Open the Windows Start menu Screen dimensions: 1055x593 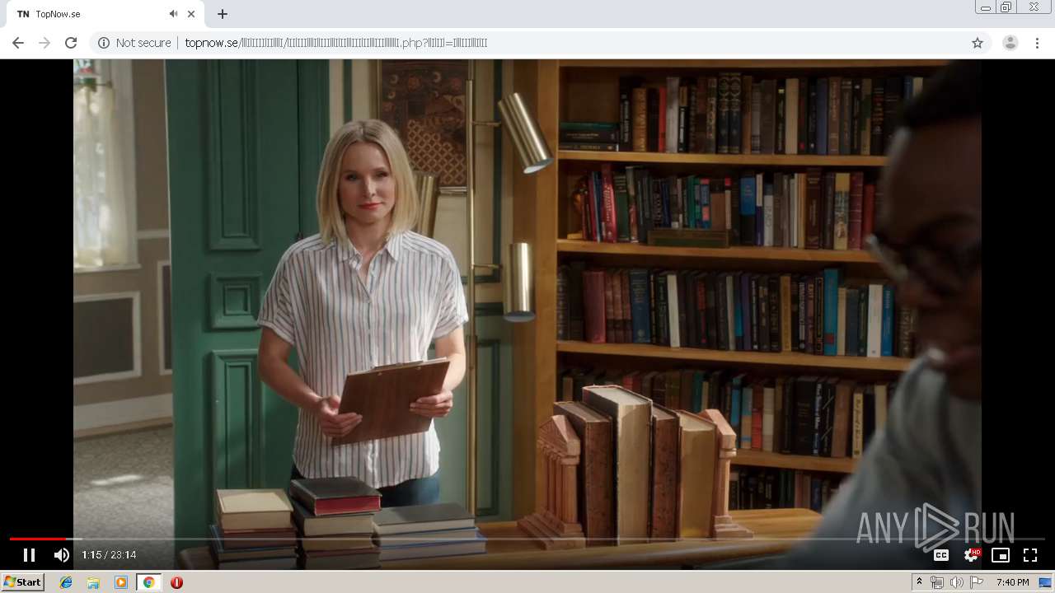(23, 582)
